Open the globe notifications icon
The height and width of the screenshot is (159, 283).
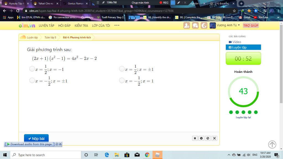[204, 25]
